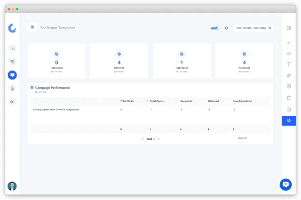Toggle the Total Opens sort arrow
The height and width of the screenshot is (200, 301).
(147, 101)
